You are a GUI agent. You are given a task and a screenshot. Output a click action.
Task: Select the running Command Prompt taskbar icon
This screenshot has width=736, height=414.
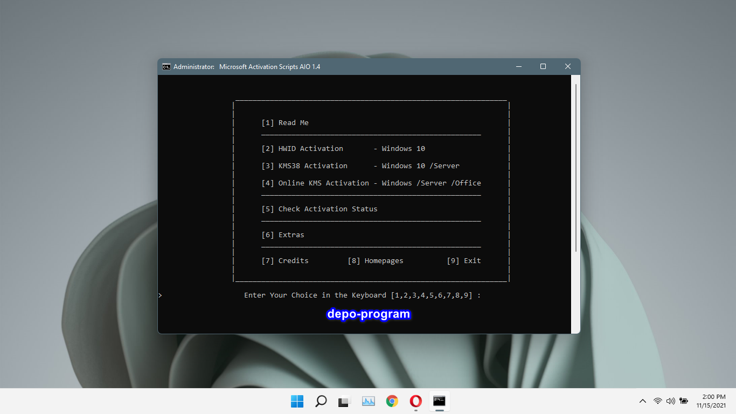[x=439, y=401]
